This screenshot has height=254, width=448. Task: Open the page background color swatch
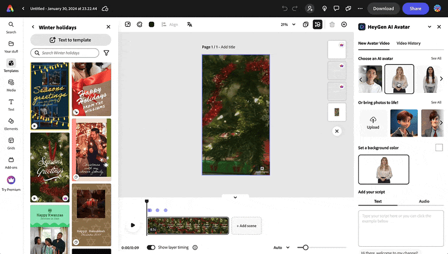(x=151, y=25)
